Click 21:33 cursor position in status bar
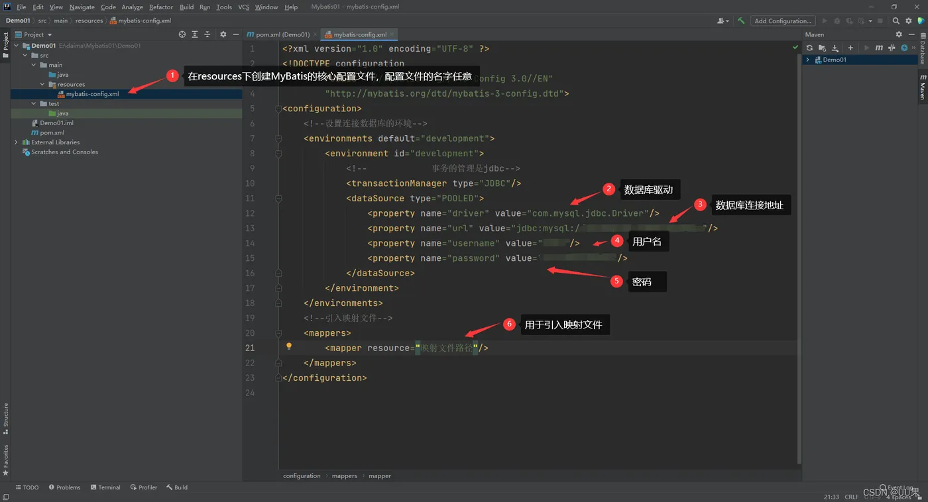928x502 pixels. pyautogui.click(x=831, y=497)
